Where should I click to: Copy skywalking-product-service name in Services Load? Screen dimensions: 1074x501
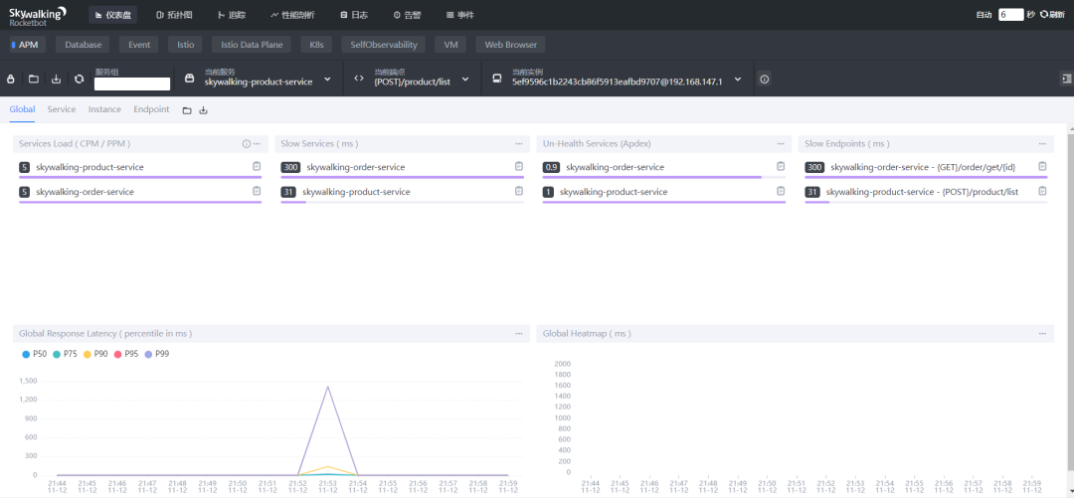(257, 166)
